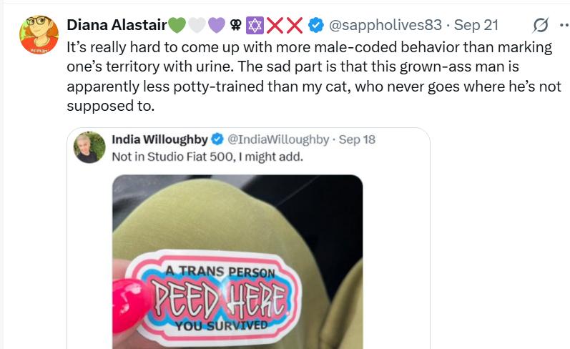Open the "Peed Here" sticker photo

coord(237,262)
